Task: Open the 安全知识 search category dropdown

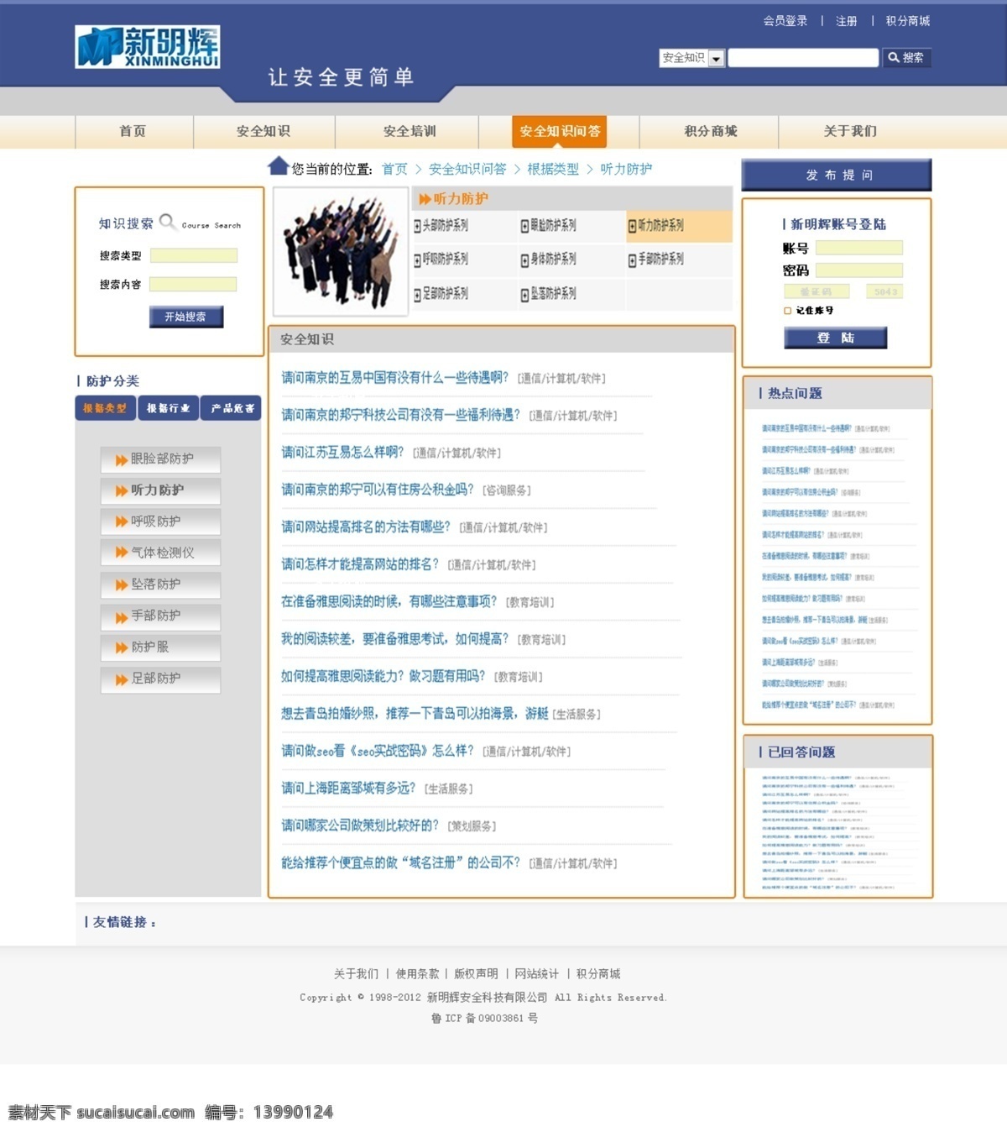Action: tap(692, 58)
